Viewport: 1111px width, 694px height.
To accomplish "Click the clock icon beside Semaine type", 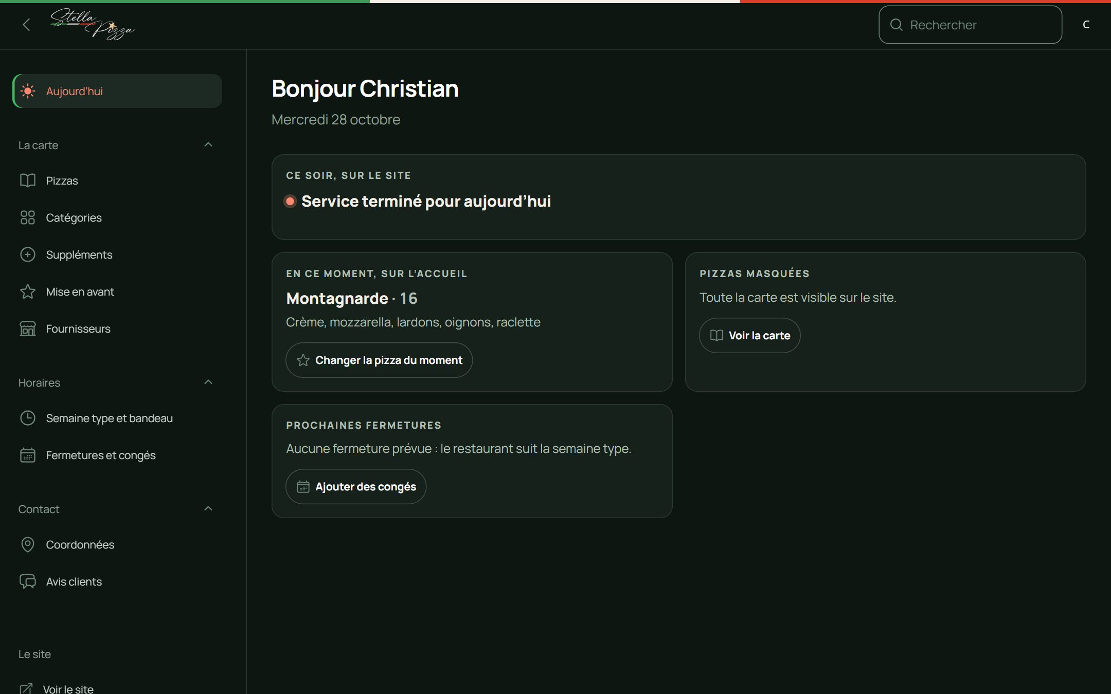I will coord(28,418).
